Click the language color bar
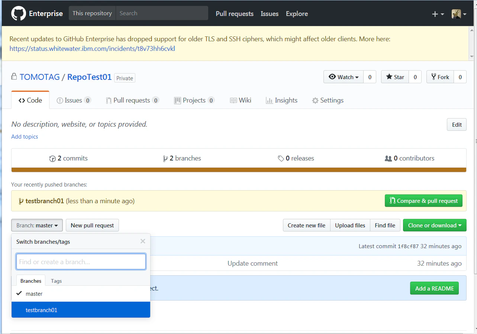Viewport: 477px width, 334px height. 239,170
